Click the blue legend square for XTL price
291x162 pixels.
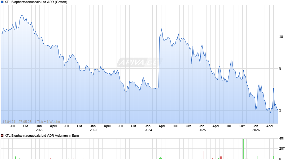[x=2, y=2]
